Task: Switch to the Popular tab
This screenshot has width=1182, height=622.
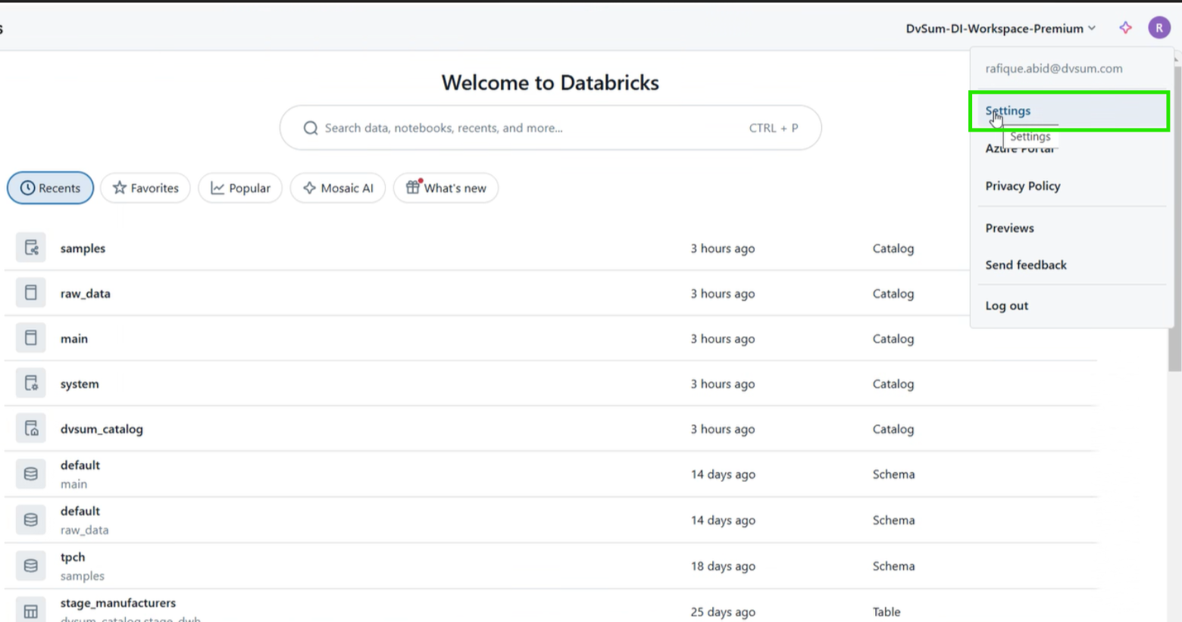Action: click(240, 188)
